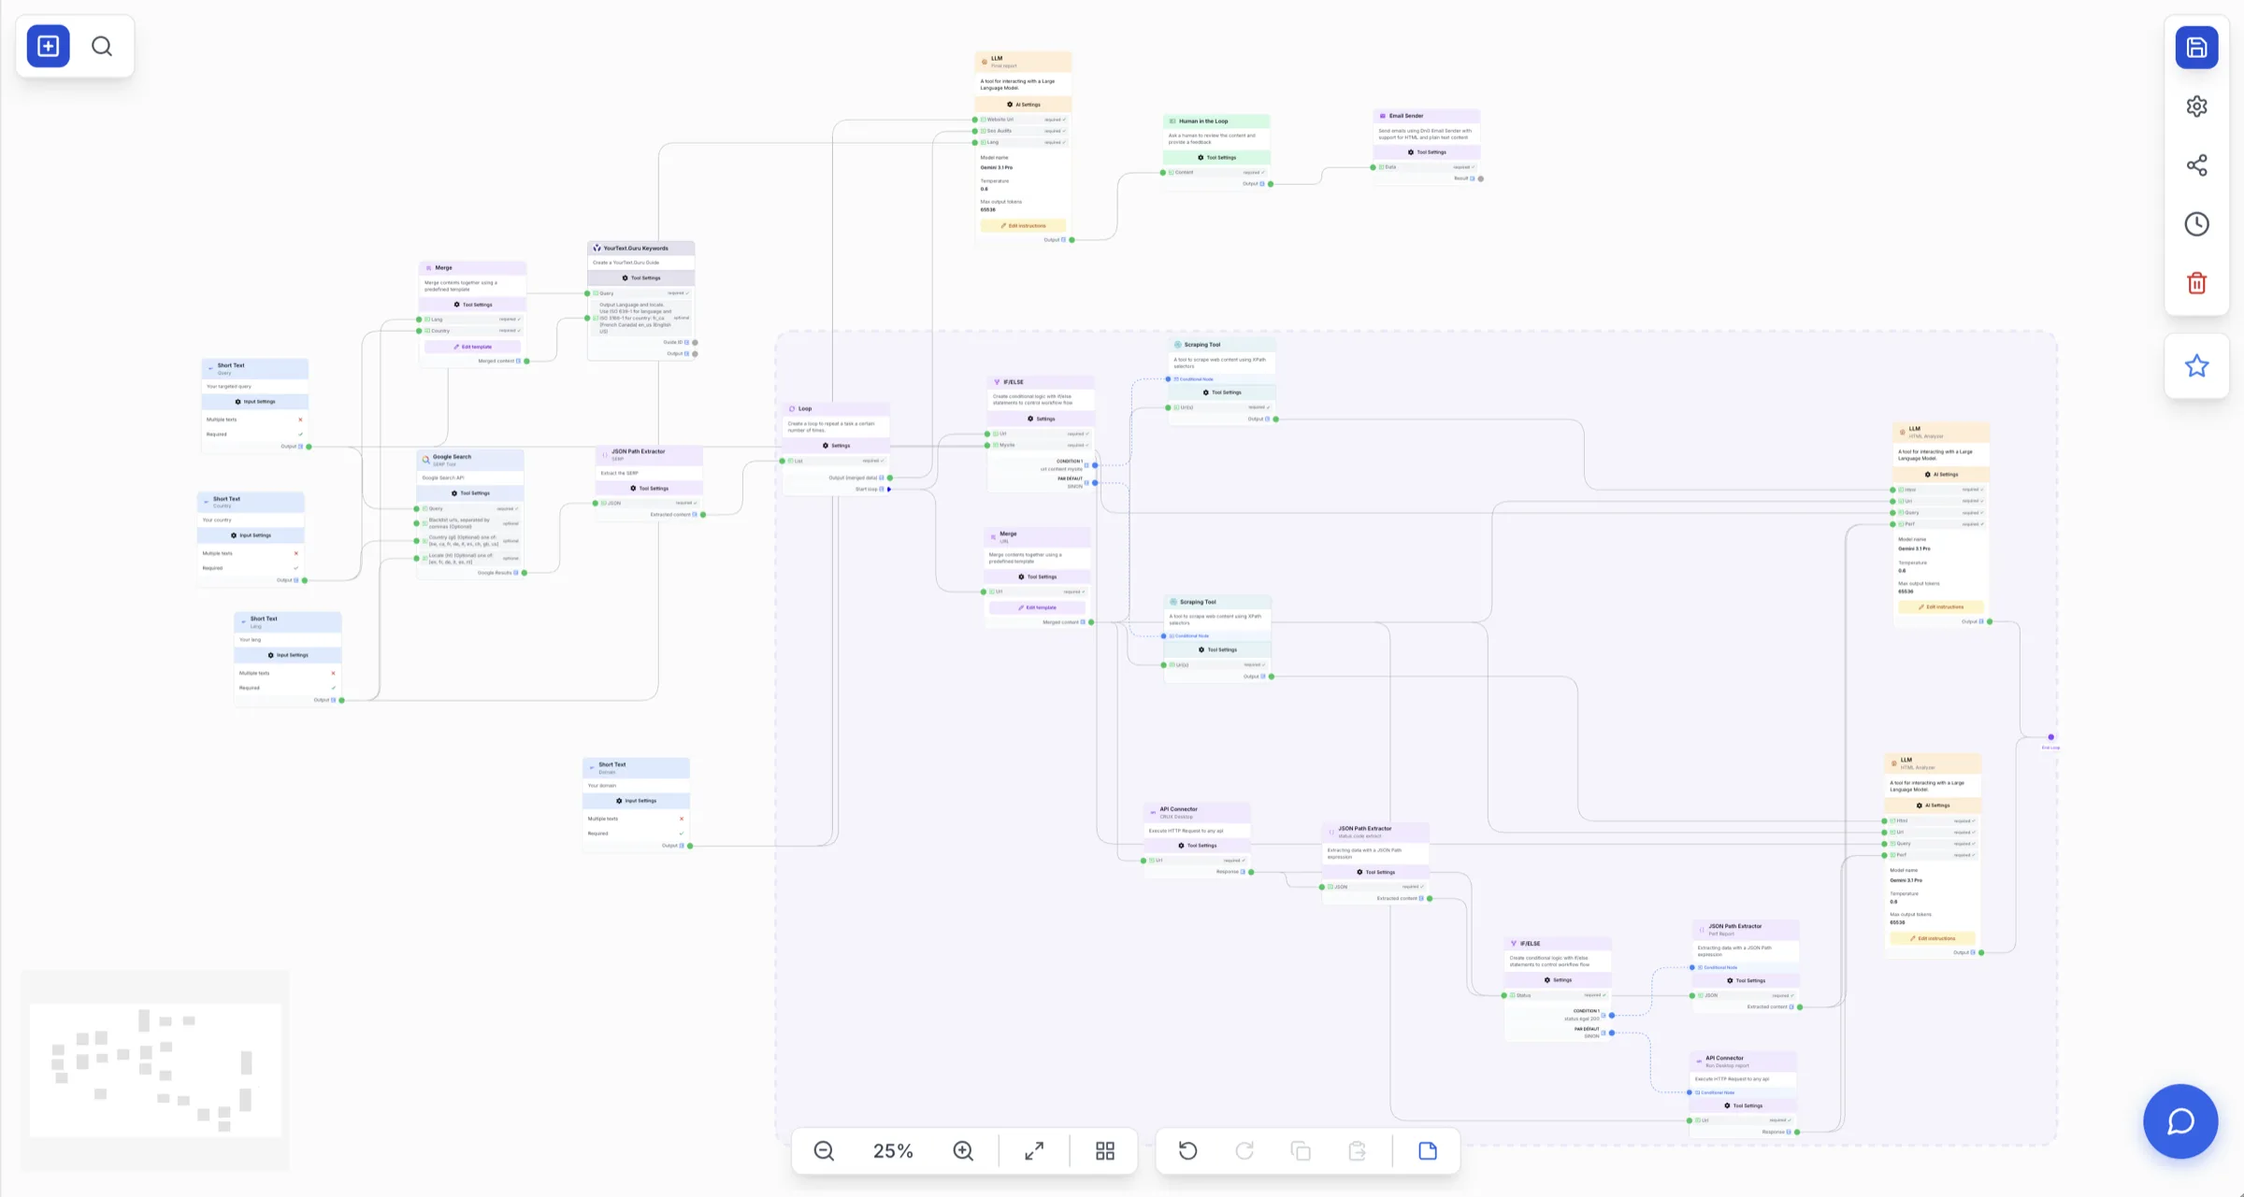2244x1197 pixels.
Task: Select the YourText.Guru Keywords node title
Action: [636, 249]
